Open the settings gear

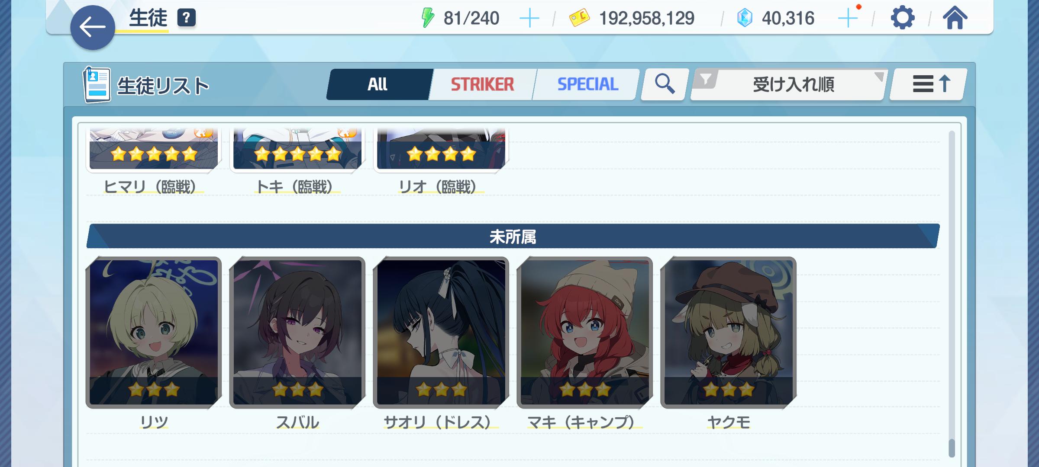click(x=903, y=18)
